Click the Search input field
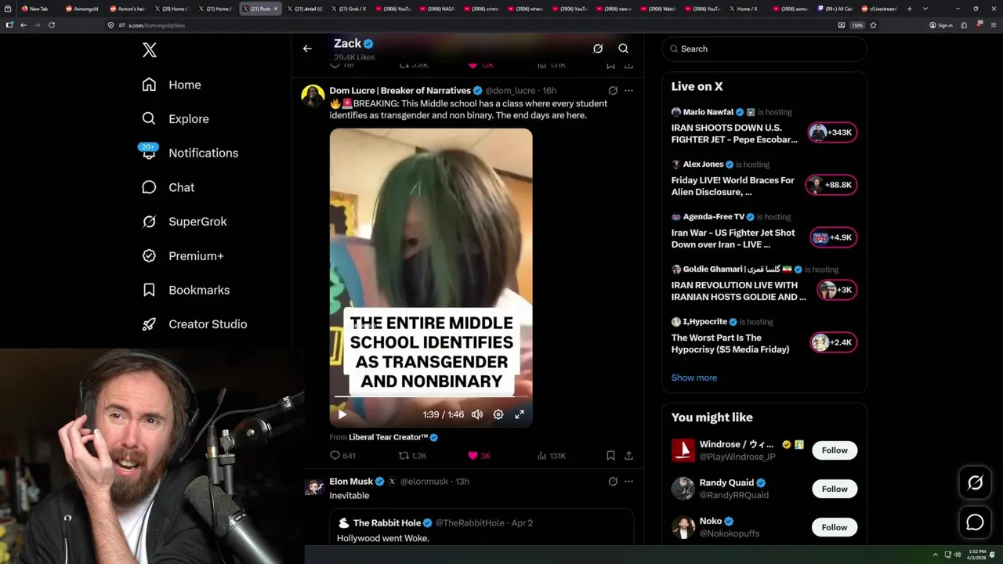 (x=764, y=49)
